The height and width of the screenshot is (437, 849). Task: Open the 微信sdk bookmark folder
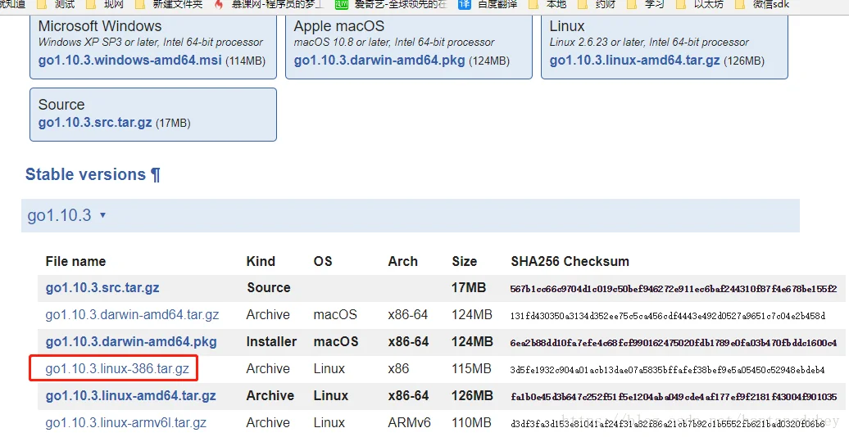[x=762, y=4]
